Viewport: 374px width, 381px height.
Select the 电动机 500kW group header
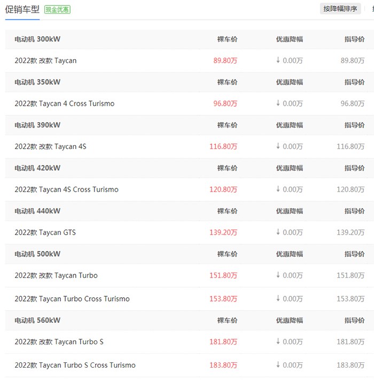point(37,254)
